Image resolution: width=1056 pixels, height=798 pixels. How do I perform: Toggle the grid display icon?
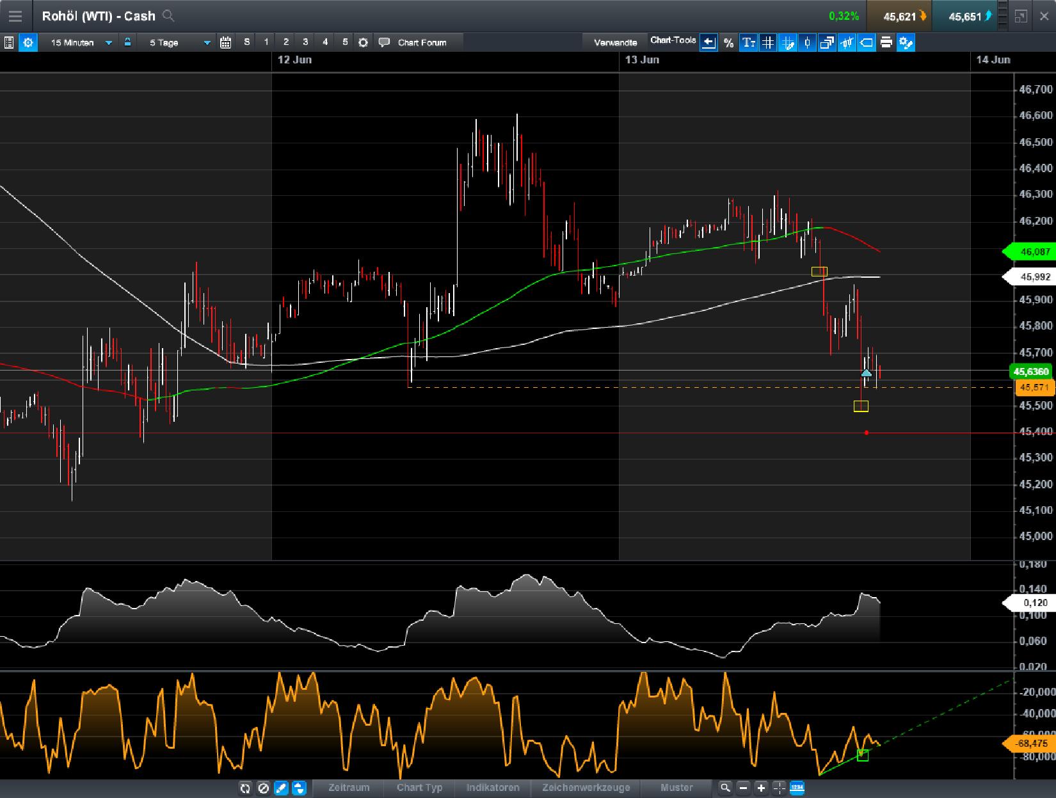pyautogui.click(x=769, y=42)
